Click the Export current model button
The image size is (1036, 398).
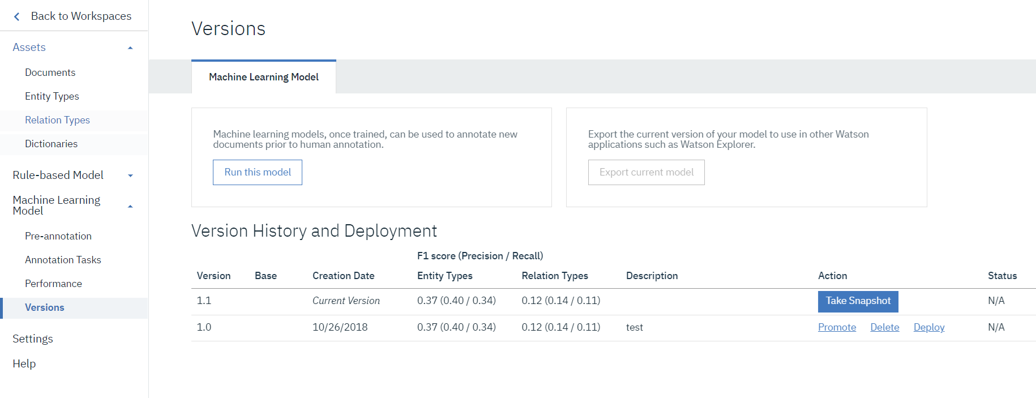(x=646, y=172)
